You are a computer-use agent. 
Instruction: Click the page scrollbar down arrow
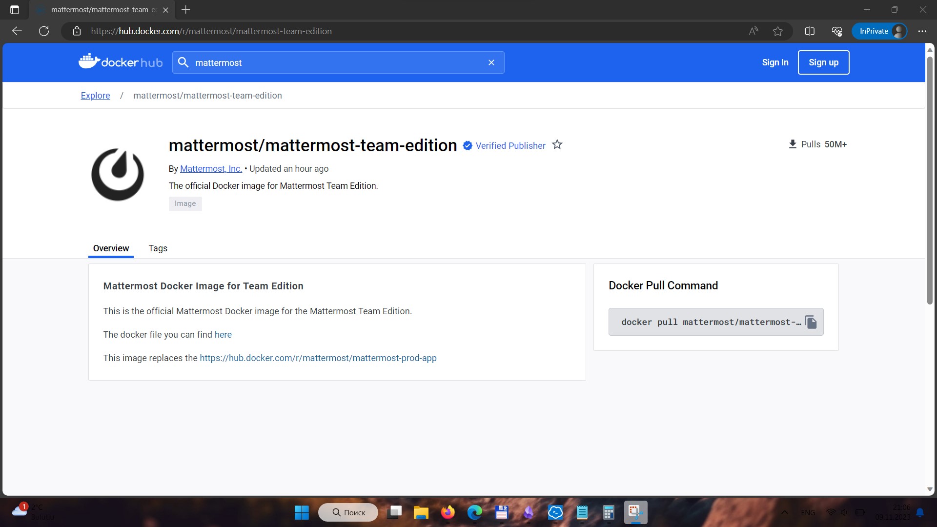click(930, 489)
